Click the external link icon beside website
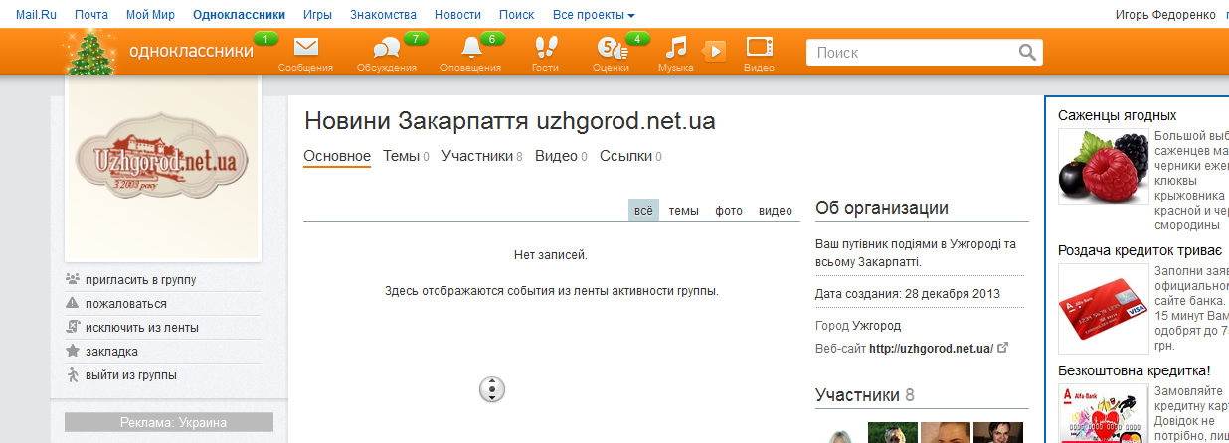Image resolution: width=1229 pixels, height=443 pixels. click(1003, 348)
